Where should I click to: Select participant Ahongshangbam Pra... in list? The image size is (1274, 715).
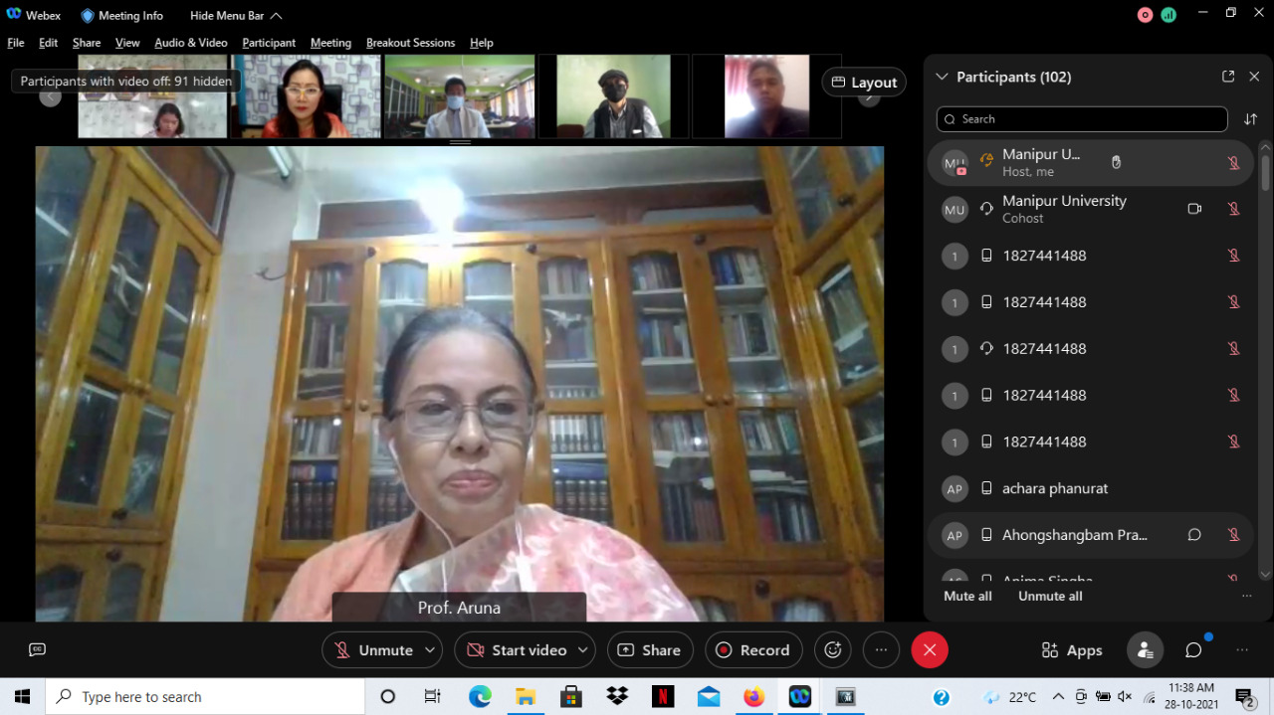(x=1091, y=535)
